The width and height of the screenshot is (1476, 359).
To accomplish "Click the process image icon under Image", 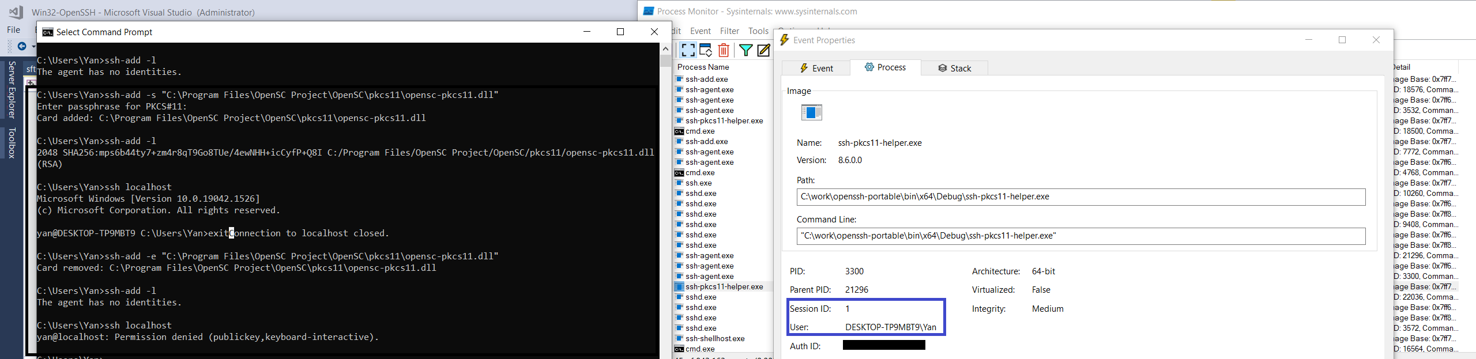I will [811, 112].
